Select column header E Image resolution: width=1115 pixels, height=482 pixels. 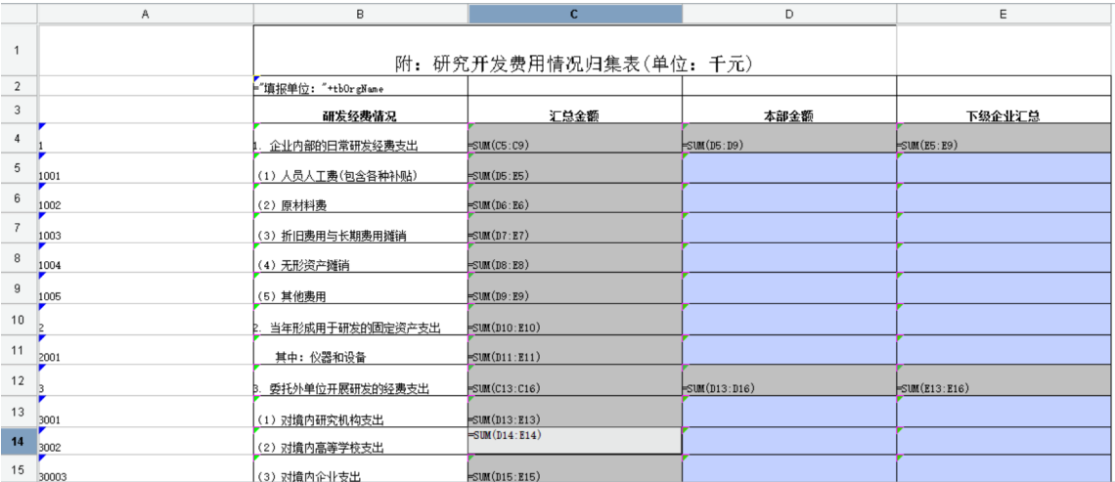pyautogui.click(x=1003, y=14)
